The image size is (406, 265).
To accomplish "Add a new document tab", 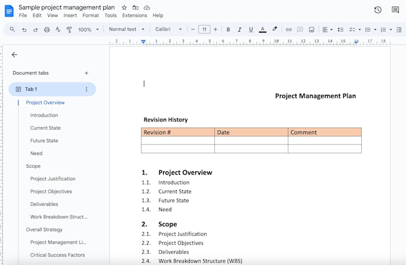I will (87, 73).
